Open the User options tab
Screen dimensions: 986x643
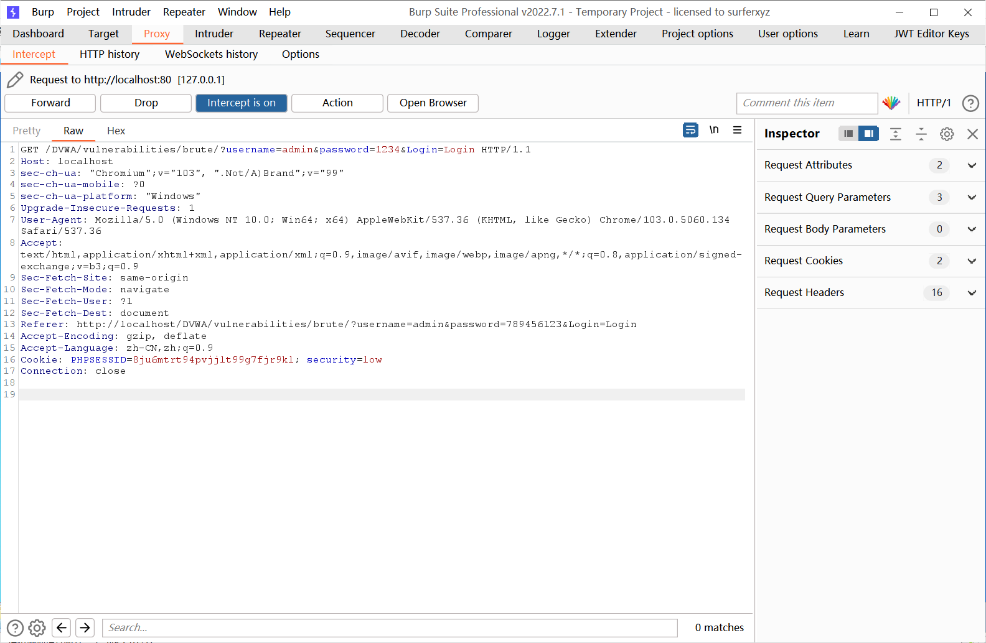[x=788, y=34]
